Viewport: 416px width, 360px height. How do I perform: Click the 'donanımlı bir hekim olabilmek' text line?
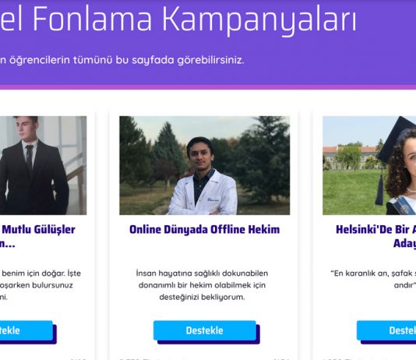coord(202,285)
